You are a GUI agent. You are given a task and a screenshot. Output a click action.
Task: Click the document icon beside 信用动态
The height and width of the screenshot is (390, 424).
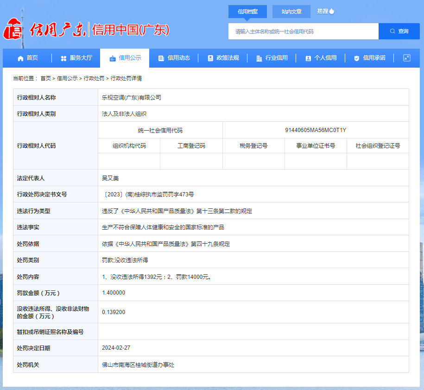(x=161, y=58)
